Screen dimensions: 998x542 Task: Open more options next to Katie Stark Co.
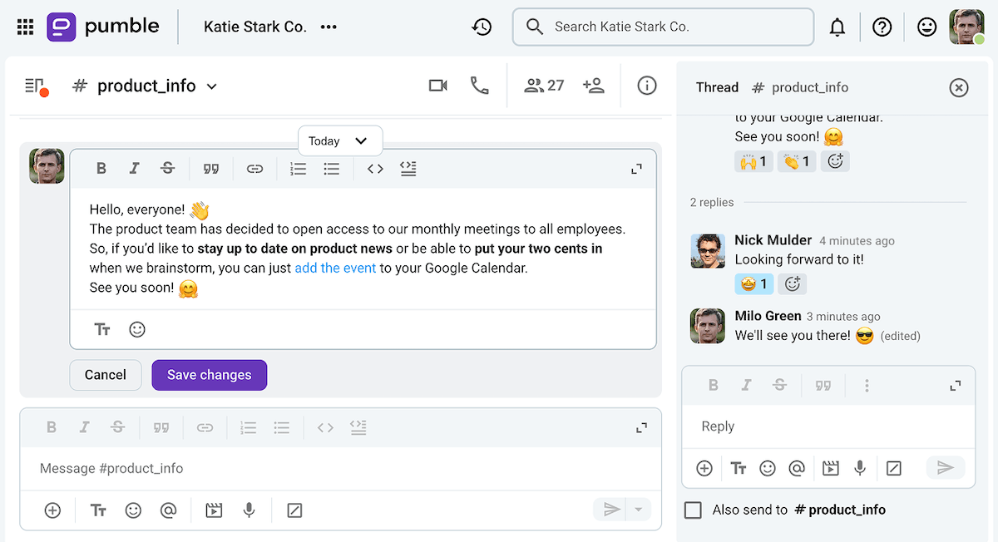click(x=328, y=26)
